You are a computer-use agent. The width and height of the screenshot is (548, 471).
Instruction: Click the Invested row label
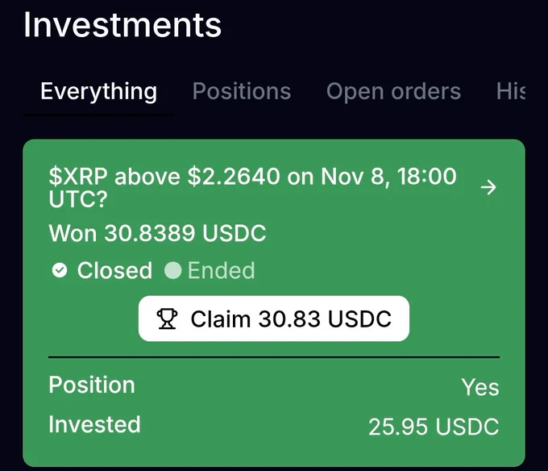pyautogui.click(x=94, y=424)
